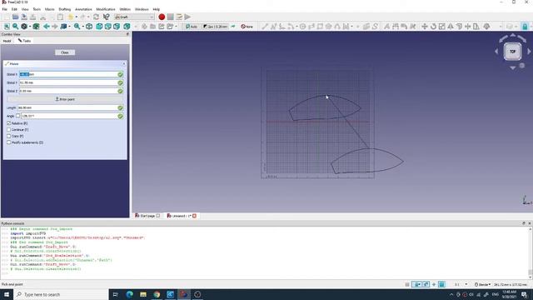The height and width of the screenshot is (300, 533).
Task: Toggle the Snap lock icon
Action: (x=525, y=27)
